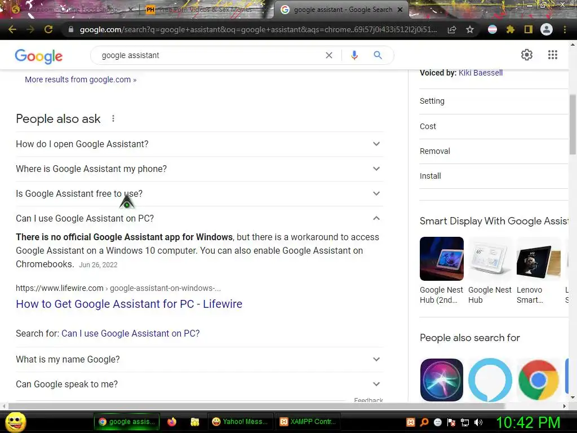577x433 pixels.
Task: Expand the Removal row in knowledge panel
Action: click(x=494, y=151)
